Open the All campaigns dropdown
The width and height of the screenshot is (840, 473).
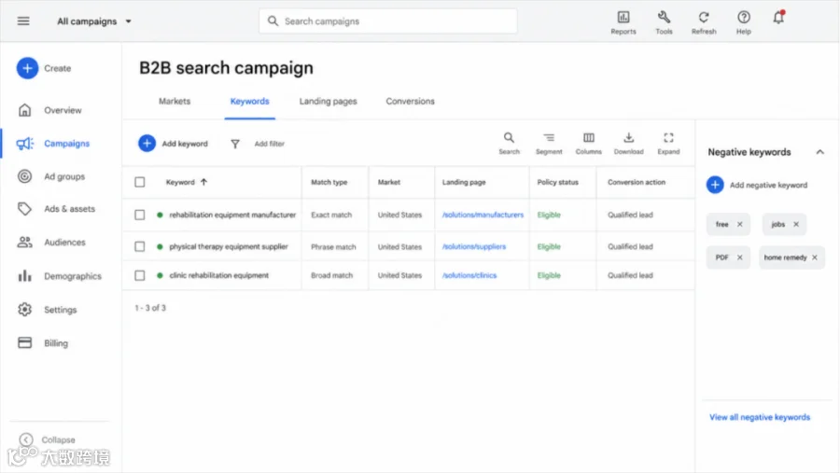pos(93,21)
